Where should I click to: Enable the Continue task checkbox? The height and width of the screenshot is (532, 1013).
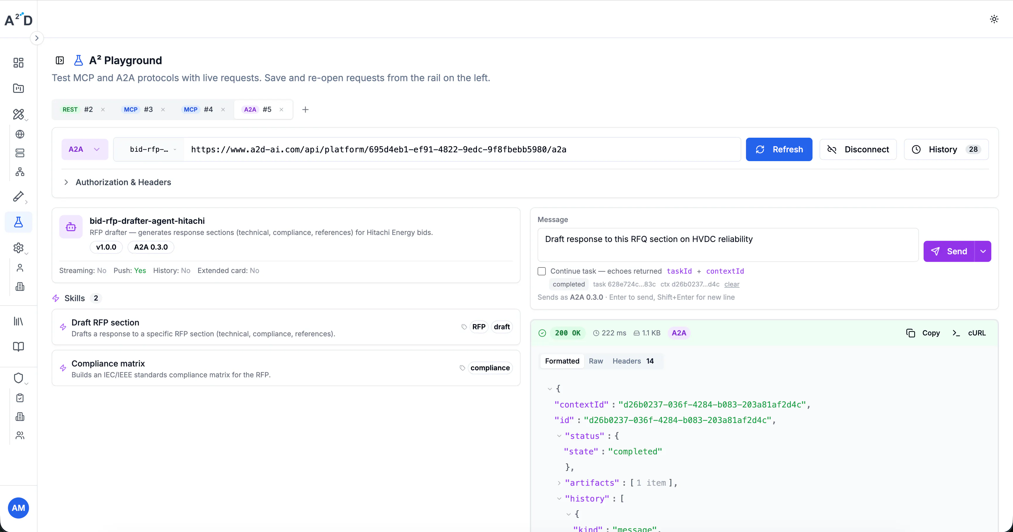(541, 271)
